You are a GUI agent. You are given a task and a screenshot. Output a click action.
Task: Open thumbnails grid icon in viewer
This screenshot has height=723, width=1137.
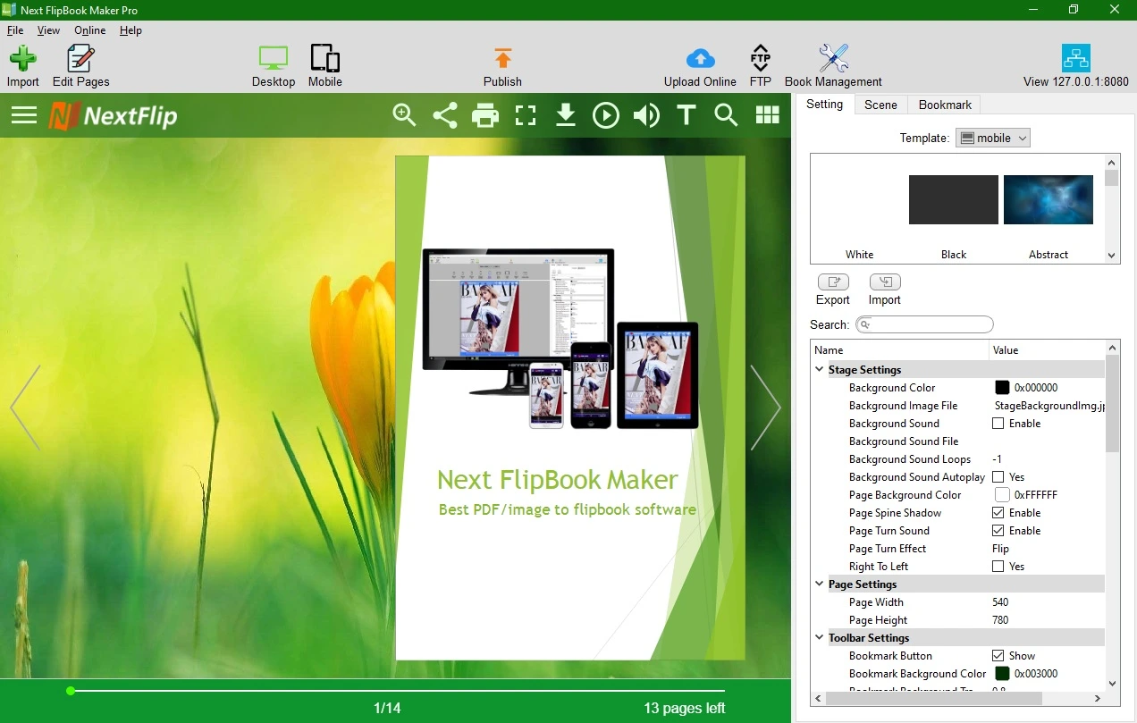[x=767, y=115]
